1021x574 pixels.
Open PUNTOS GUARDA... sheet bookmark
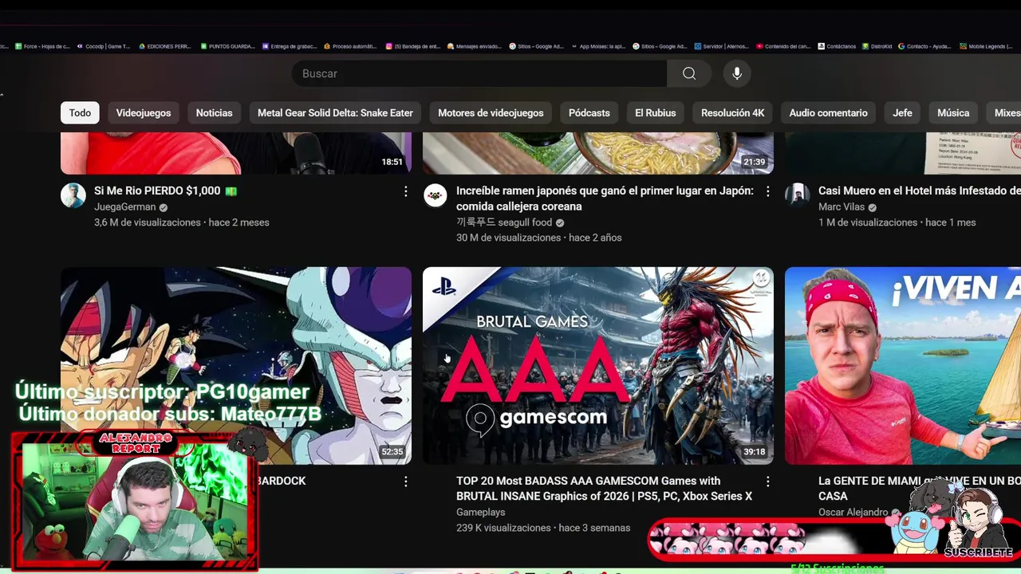click(x=227, y=46)
